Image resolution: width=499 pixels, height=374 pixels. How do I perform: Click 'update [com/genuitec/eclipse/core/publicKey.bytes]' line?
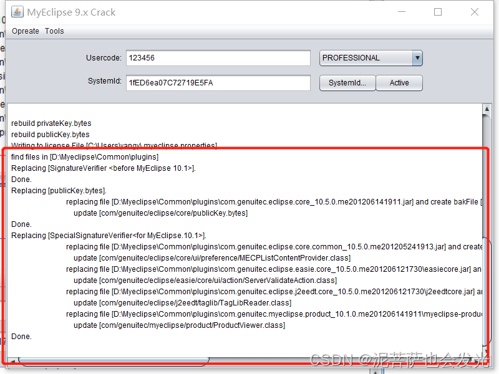161,213
